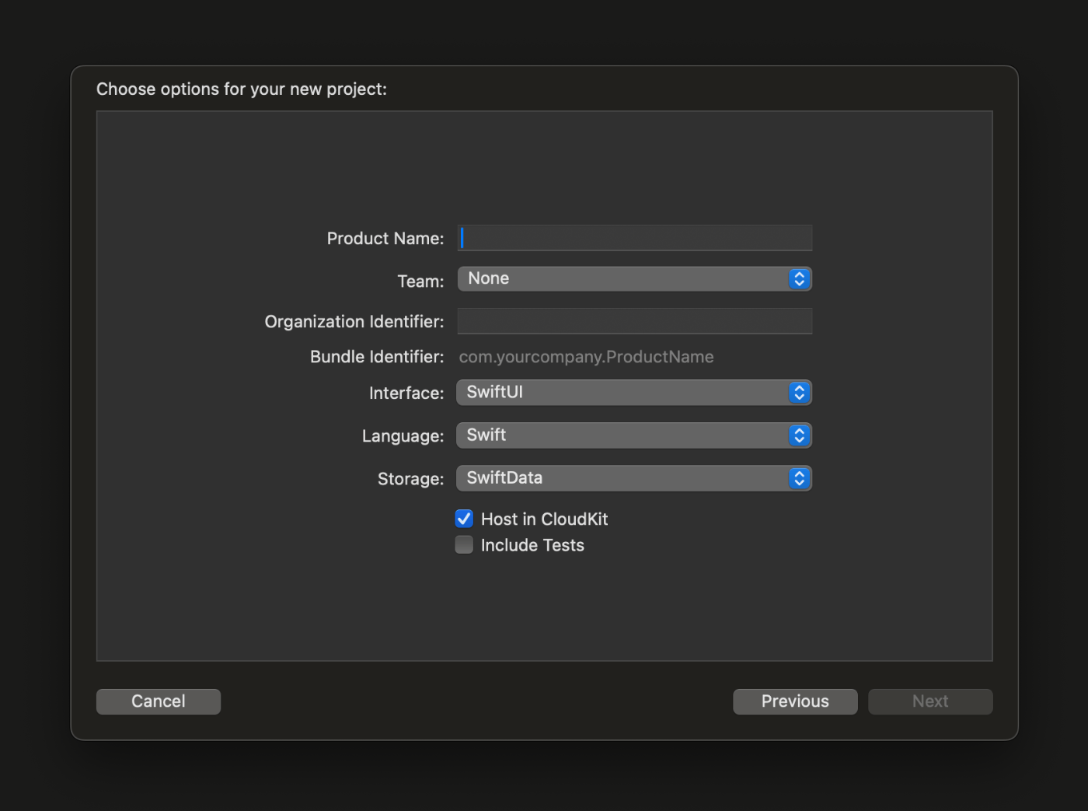Uncheck the Host in CloudKit checkbox
The width and height of the screenshot is (1088, 811).
click(x=464, y=519)
